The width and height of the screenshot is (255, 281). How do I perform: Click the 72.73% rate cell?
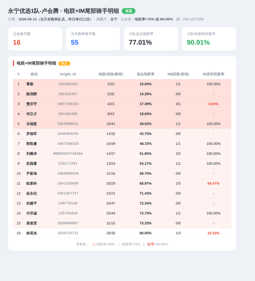coord(146,213)
